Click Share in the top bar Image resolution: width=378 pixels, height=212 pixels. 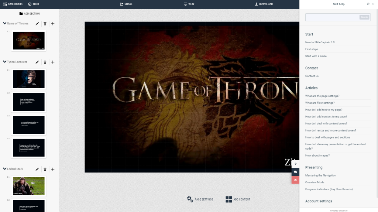coord(126,4)
